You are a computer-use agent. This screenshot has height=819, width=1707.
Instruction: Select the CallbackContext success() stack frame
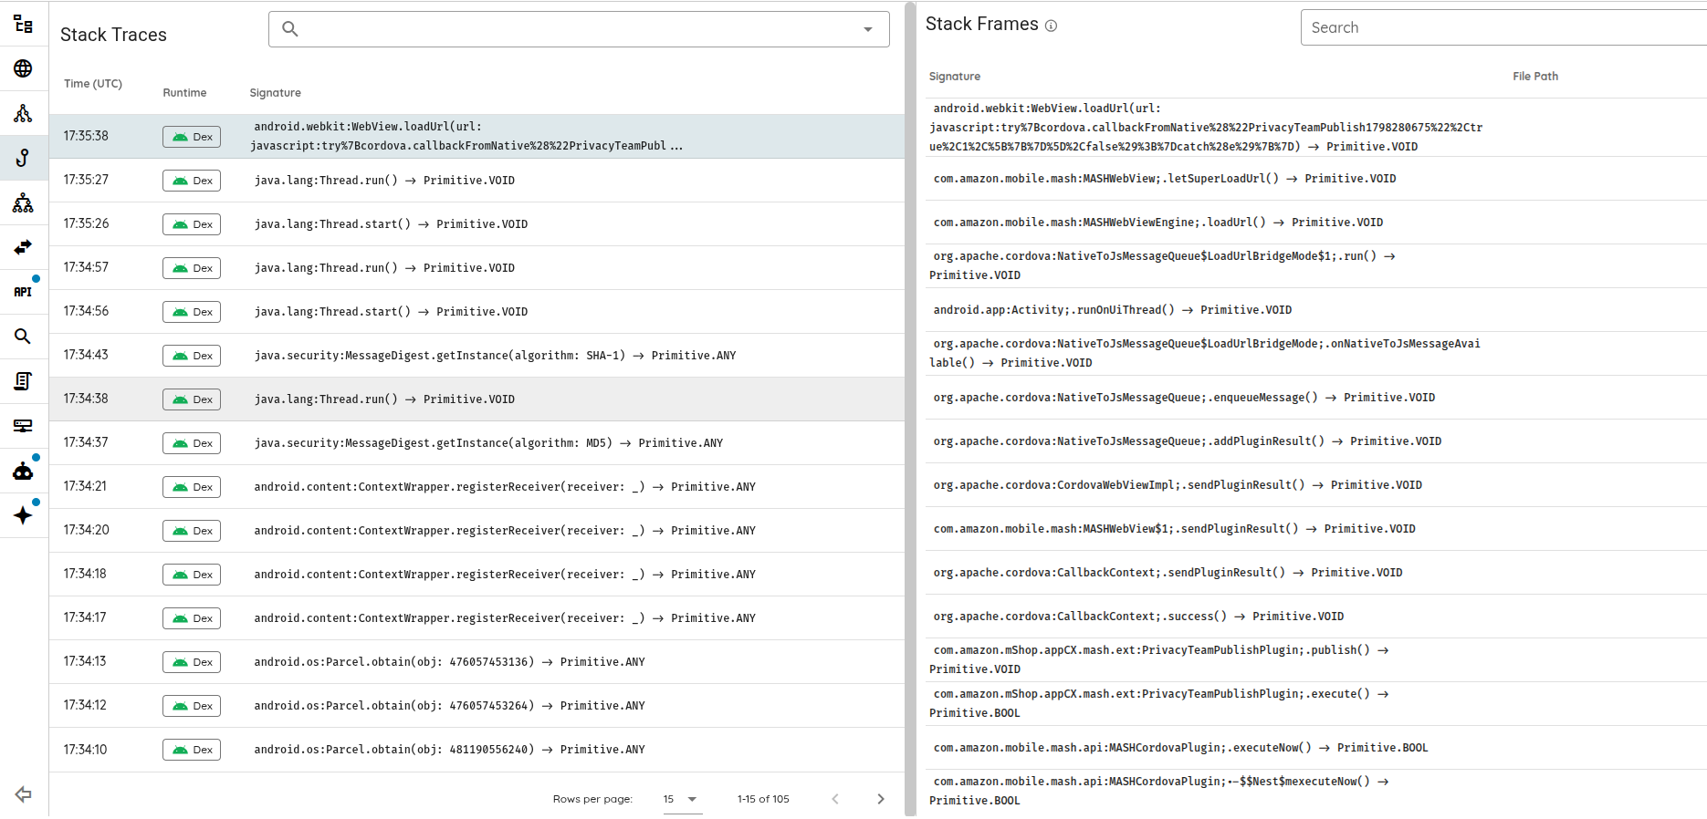click(1137, 617)
